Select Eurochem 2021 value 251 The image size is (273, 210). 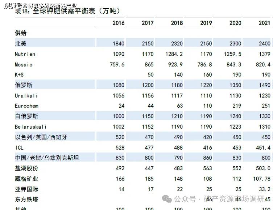pyautogui.click(x=266, y=106)
